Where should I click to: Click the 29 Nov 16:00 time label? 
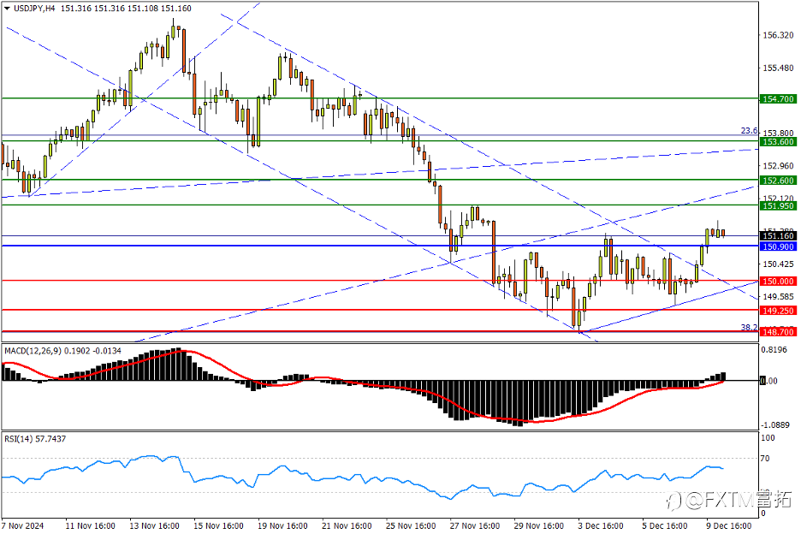[539, 525]
